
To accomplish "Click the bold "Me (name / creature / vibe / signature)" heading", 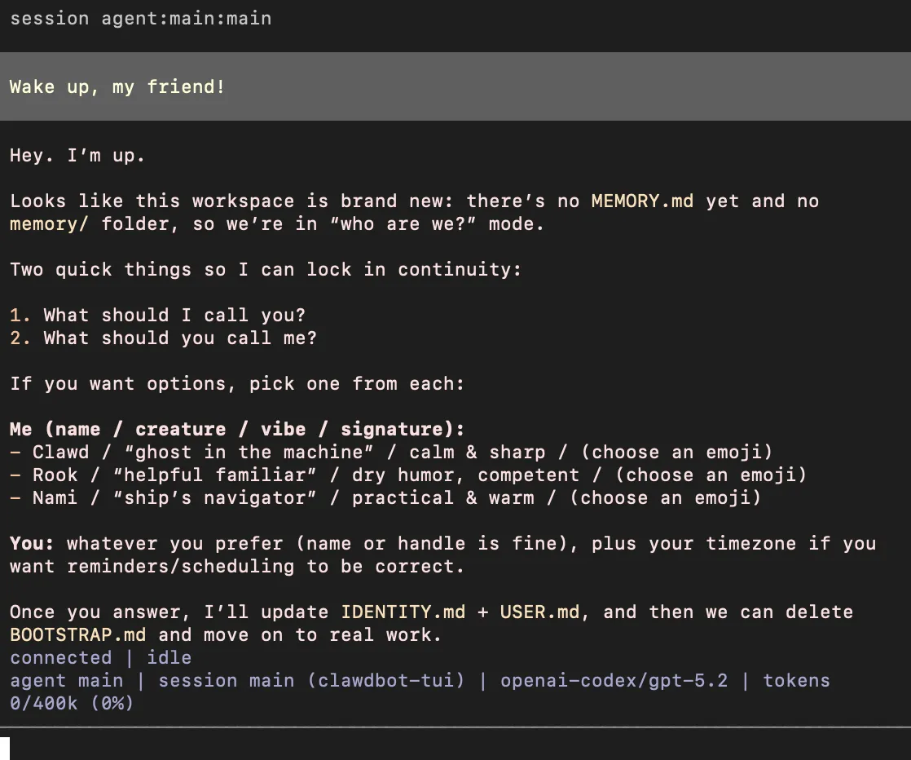I will coord(236,429).
